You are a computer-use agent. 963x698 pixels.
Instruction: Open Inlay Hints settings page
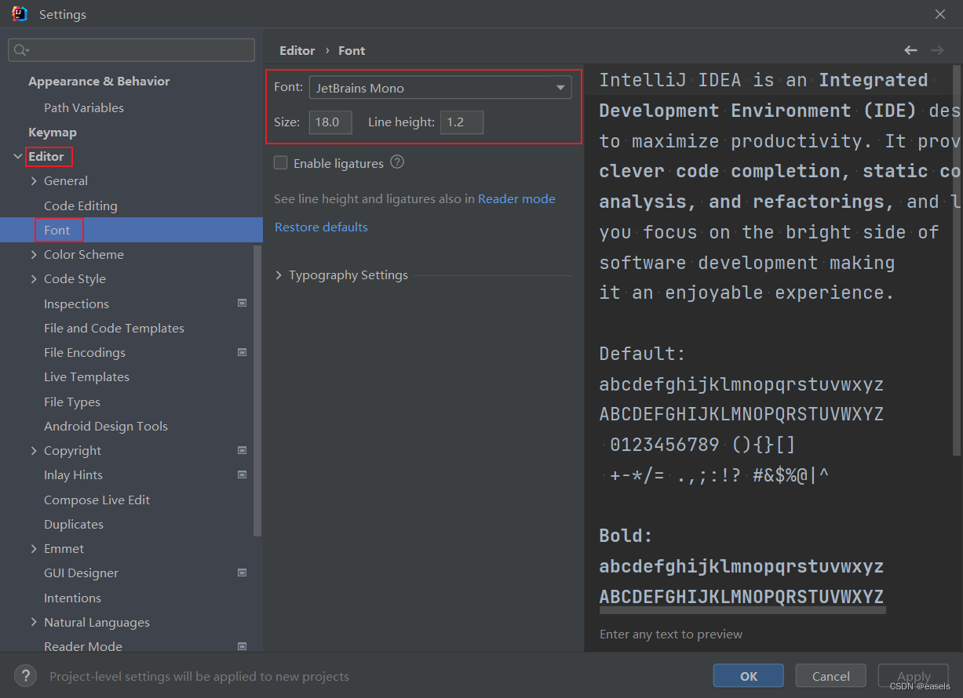[x=73, y=474]
